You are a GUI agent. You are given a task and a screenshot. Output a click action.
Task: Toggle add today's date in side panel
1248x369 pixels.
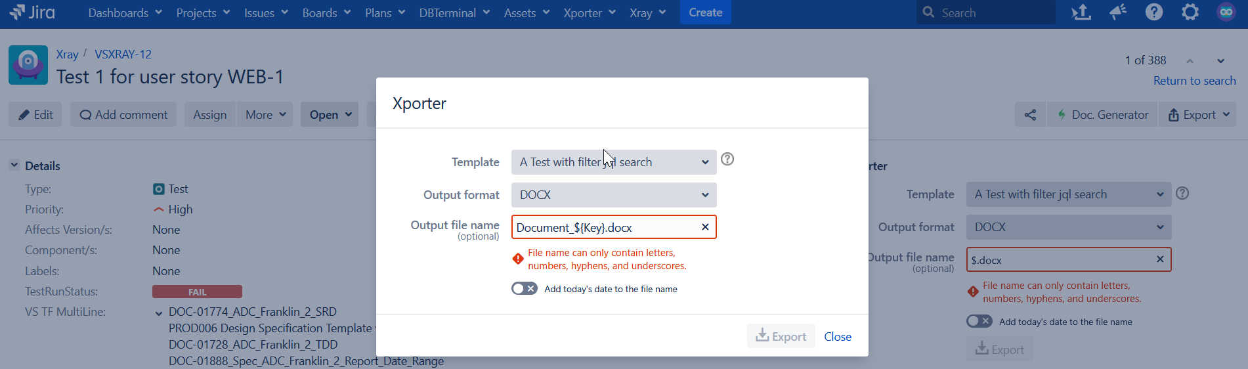pos(979,321)
